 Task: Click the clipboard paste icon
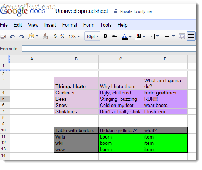pyautogui.click(x=31, y=36)
